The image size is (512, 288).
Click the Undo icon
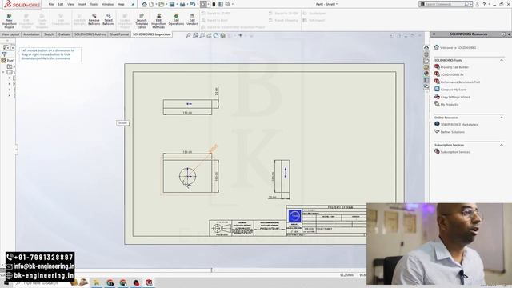pyautogui.click(x=192, y=4)
